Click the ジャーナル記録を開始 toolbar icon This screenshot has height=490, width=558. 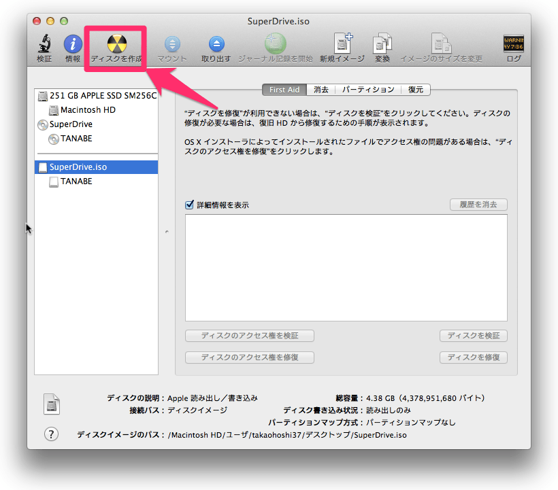coord(275,43)
